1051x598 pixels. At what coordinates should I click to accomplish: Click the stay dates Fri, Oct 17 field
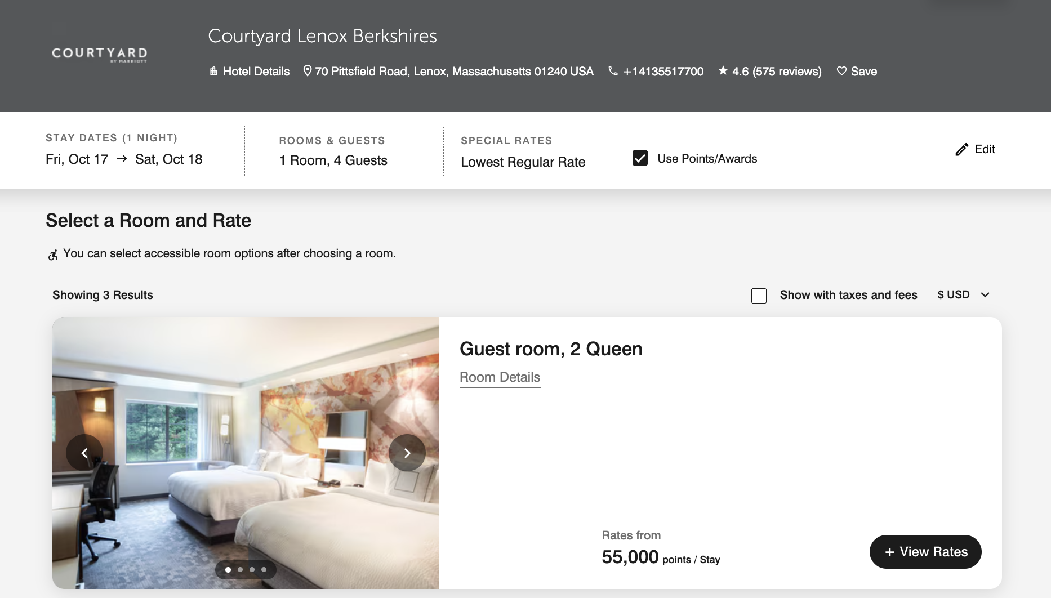click(77, 159)
